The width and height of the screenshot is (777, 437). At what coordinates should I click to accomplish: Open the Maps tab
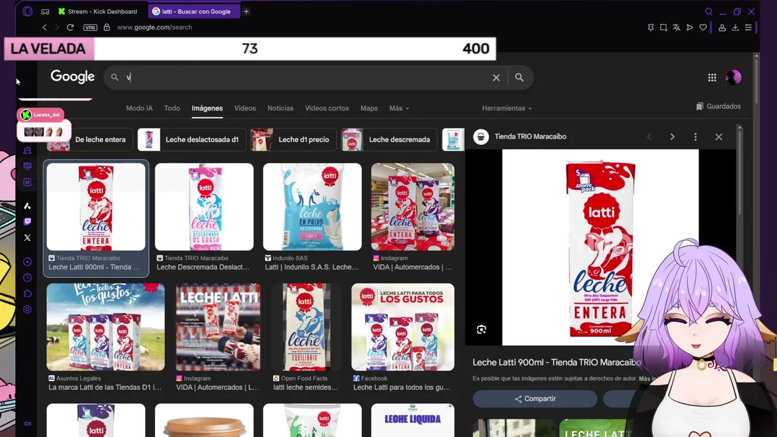(x=369, y=108)
